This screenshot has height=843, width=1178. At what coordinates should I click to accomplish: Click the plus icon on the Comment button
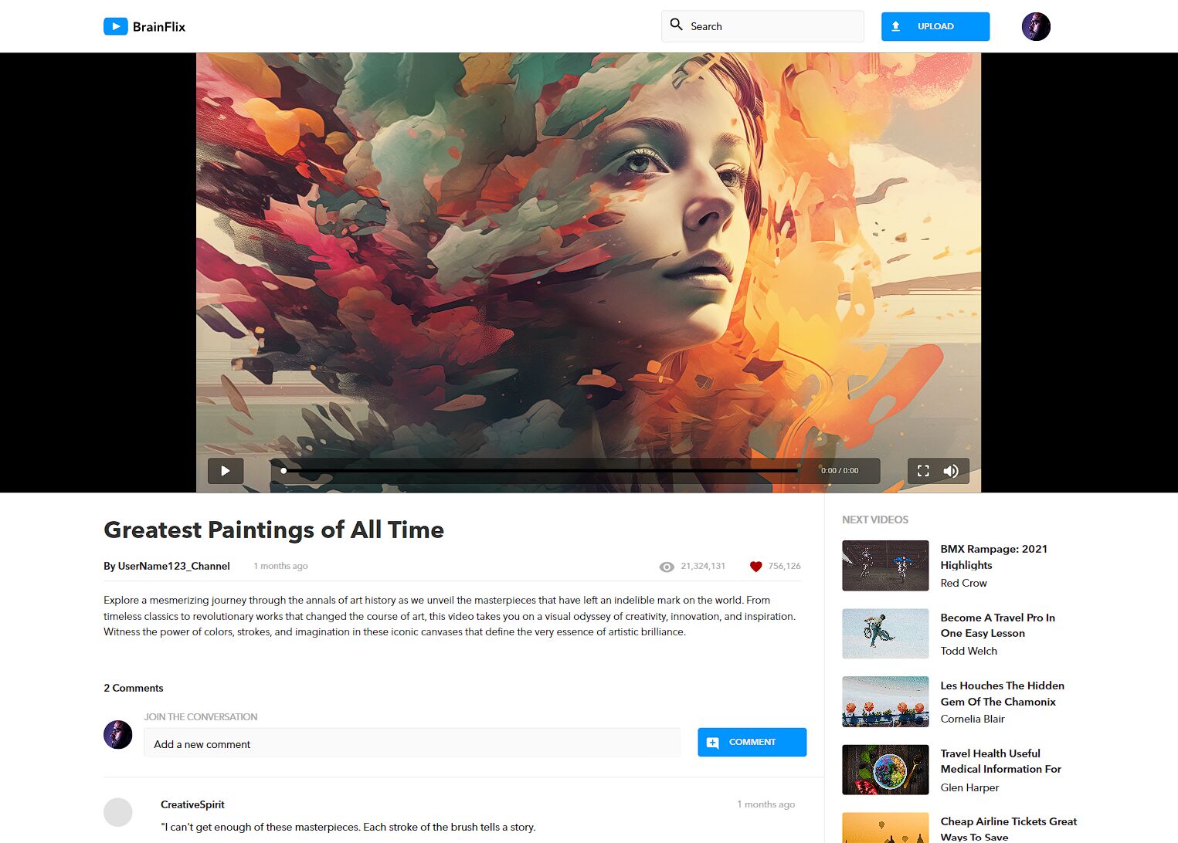pyautogui.click(x=713, y=742)
